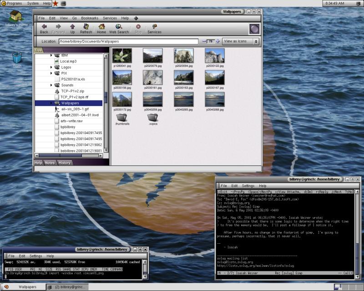Open the .thumbnails folder
The image size is (364, 291).
pyautogui.click(x=122, y=118)
